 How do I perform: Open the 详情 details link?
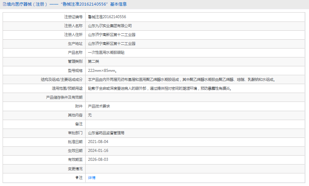(92, 178)
